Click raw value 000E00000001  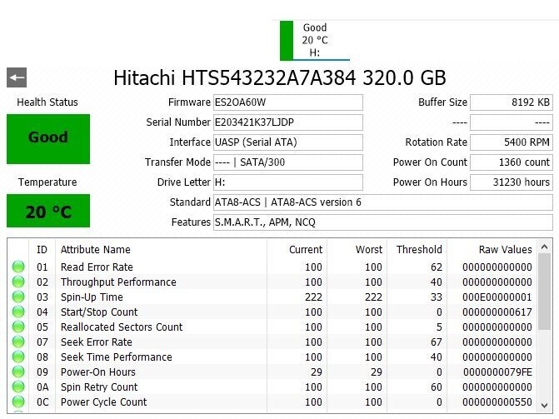pos(497,297)
